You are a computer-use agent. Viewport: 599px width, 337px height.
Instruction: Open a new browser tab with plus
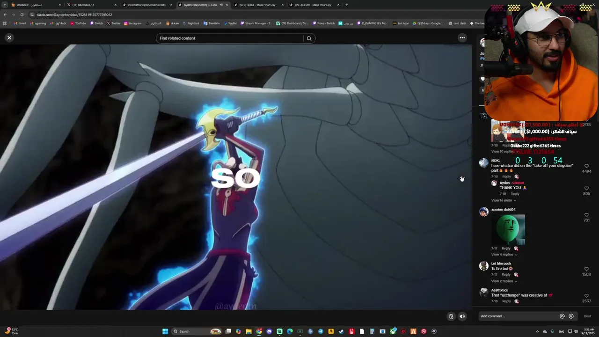click(346, 5)
